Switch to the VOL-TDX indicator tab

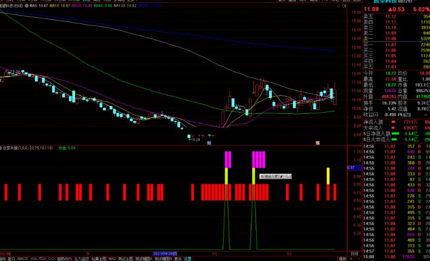pos(39,259)
